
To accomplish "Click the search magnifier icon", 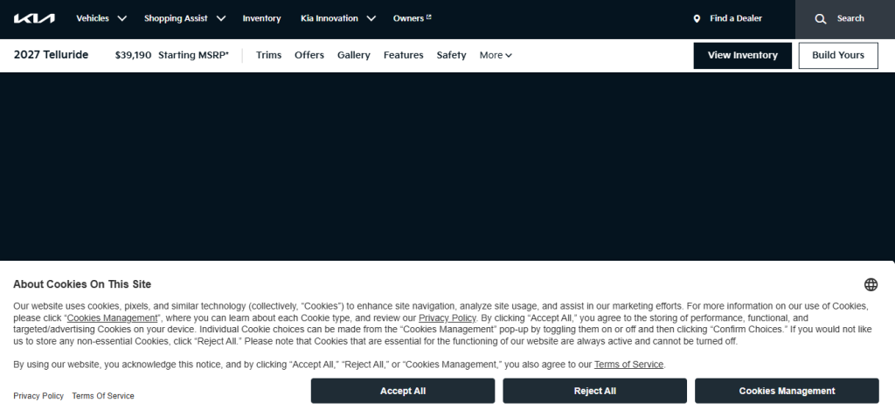I will pos(821,18).
